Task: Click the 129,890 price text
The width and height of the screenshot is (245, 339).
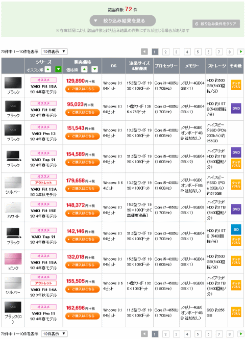Action: [x=76, y=81]
